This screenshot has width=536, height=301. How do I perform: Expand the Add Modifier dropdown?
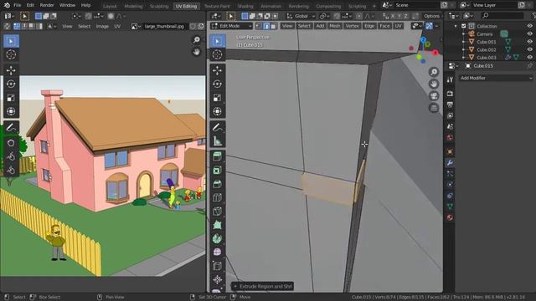(x=496, y=78)
